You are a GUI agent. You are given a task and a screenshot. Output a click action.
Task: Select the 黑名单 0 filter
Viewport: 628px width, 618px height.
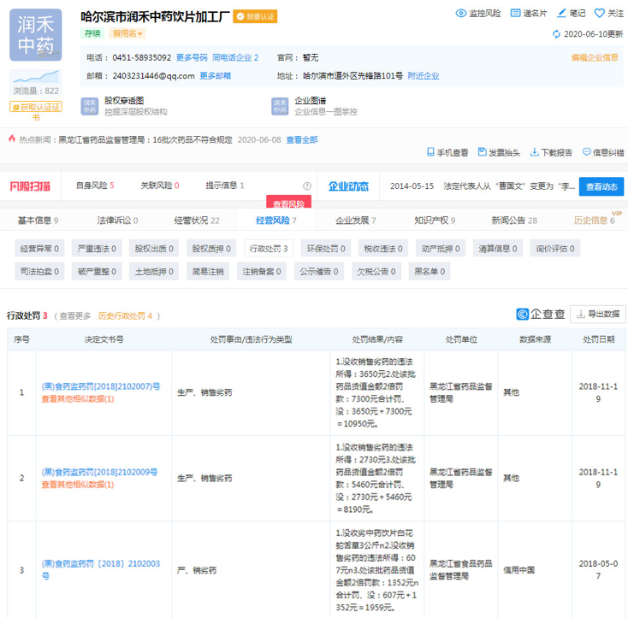[430, 271]
